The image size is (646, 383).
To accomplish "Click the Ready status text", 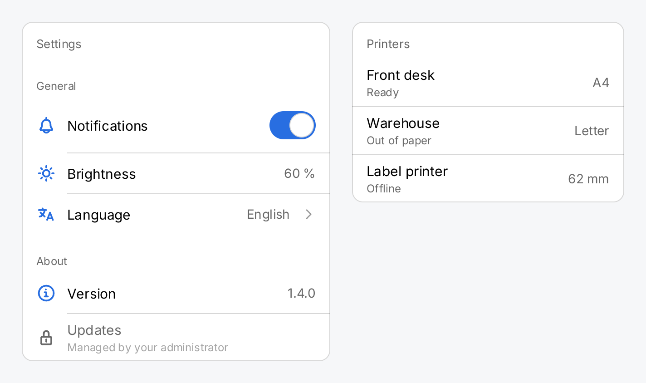I will tap(383, 93).
